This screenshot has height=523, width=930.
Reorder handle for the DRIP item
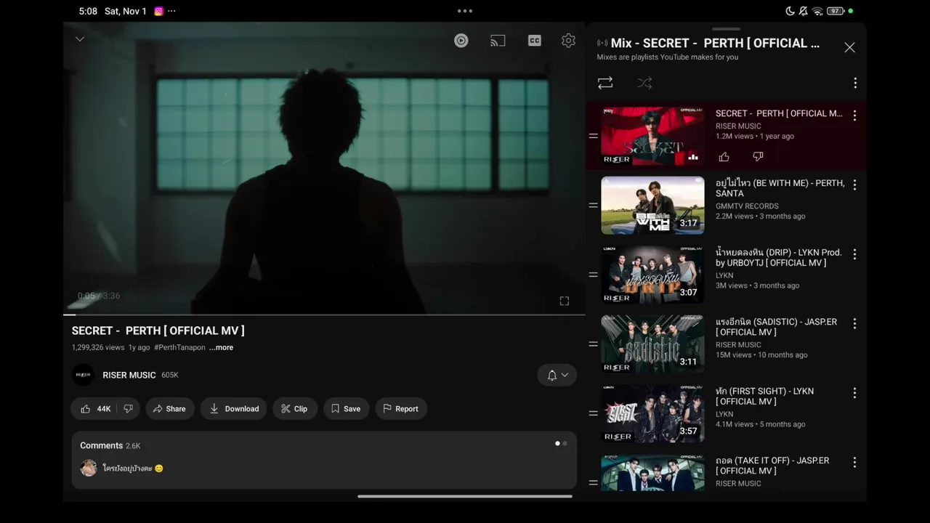pyautogui.click(x=593, y=275)
